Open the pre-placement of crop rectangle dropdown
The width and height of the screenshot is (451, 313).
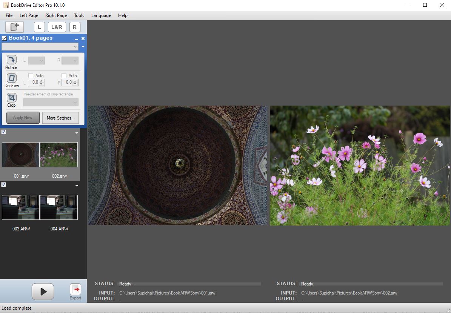click(51, 102)
